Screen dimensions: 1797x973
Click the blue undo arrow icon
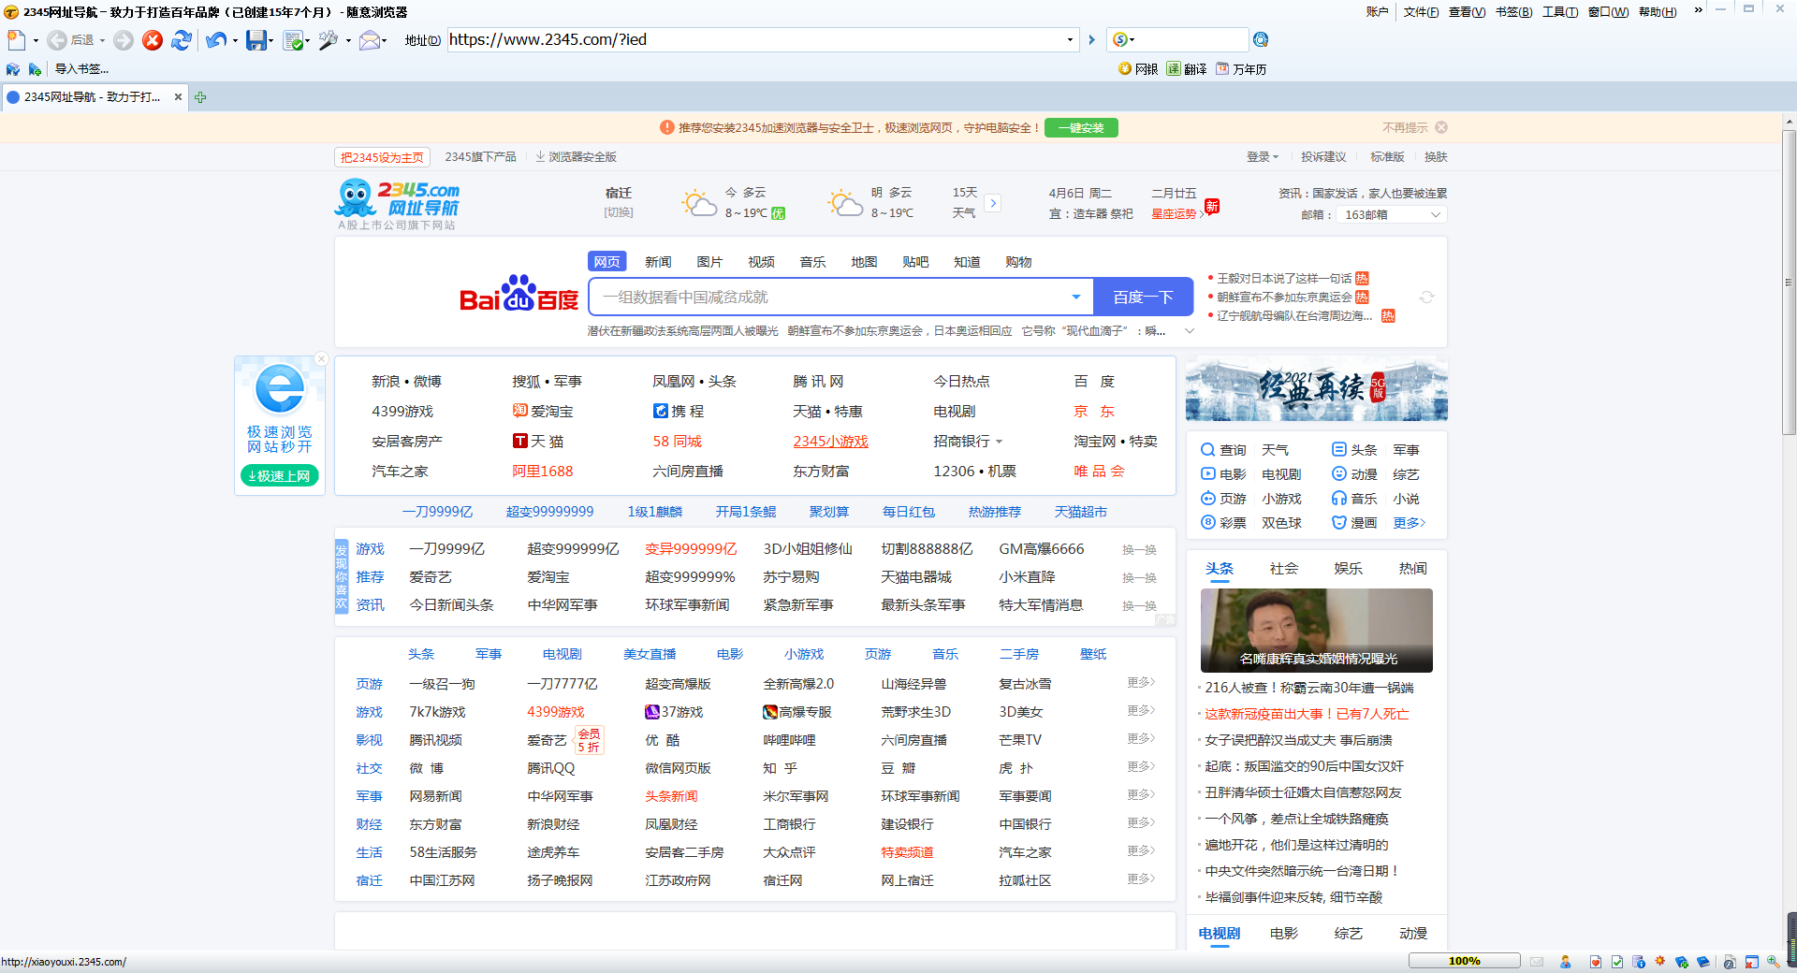[x=216, y=40]
